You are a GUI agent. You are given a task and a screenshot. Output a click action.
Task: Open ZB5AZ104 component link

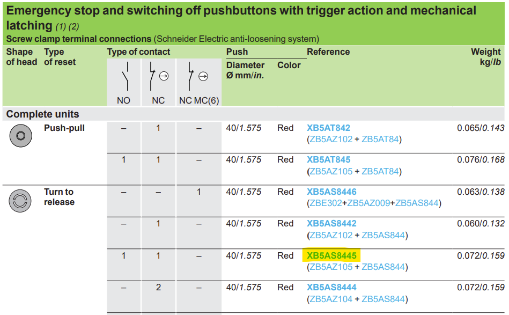point(331,299)
